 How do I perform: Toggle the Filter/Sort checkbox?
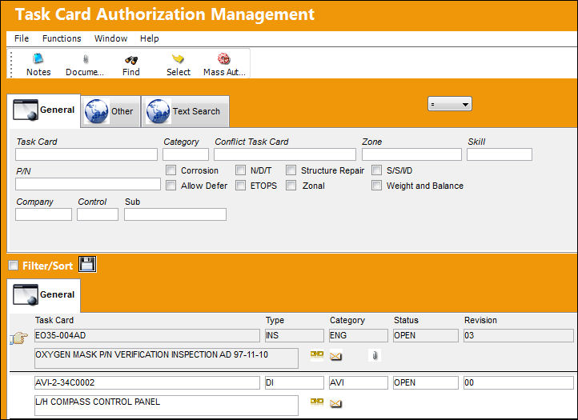pyautogui.click(x=14, y=266)
